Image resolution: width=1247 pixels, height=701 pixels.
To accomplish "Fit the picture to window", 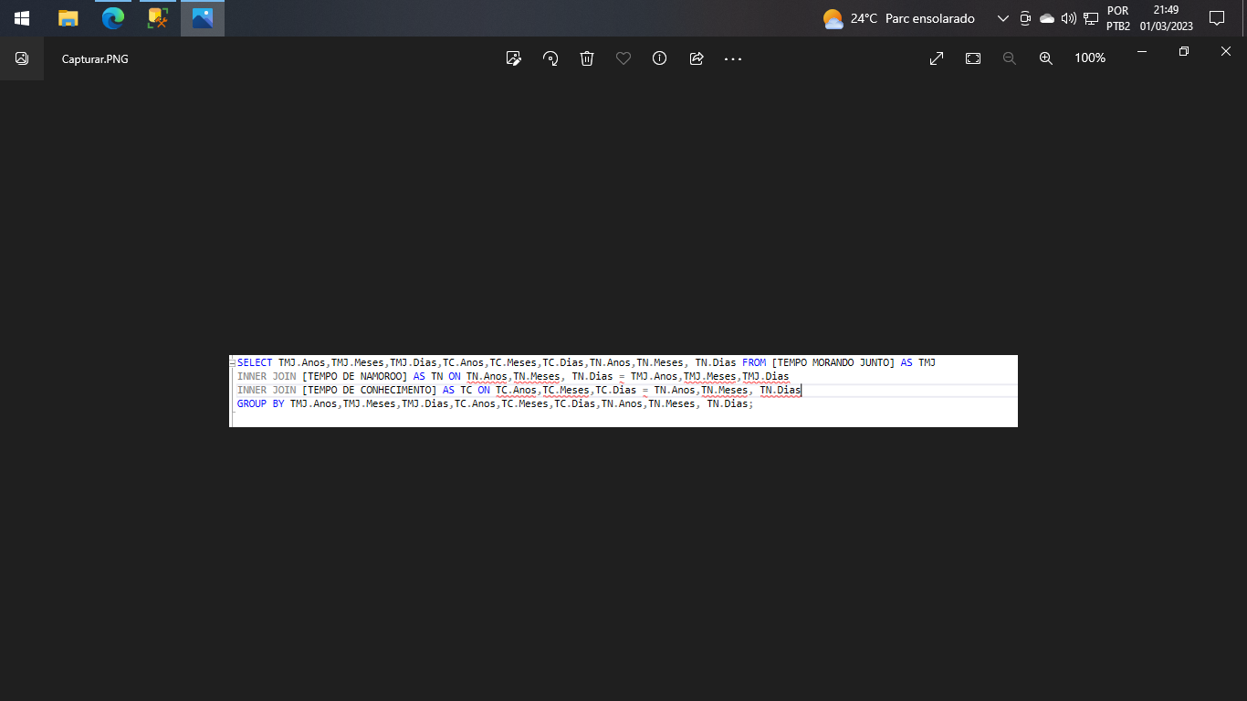I will [x=973, y=58].
